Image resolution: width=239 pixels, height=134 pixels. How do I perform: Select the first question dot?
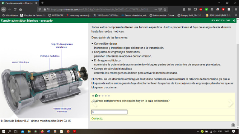point(93,96)
